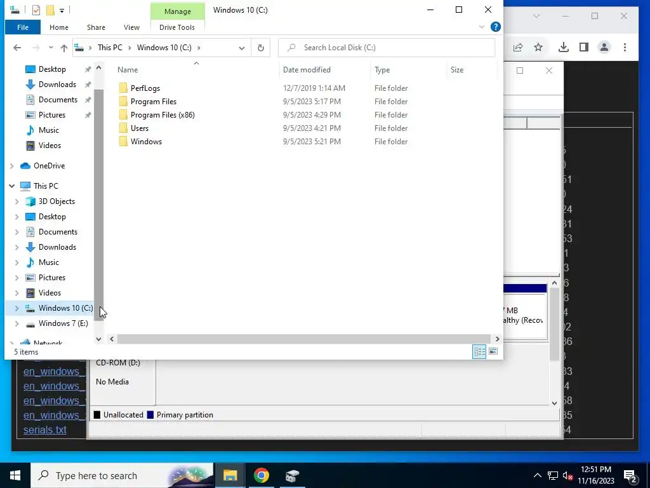
Task: Open the serials.txt link in Chrome
Action: coord(45,430)
